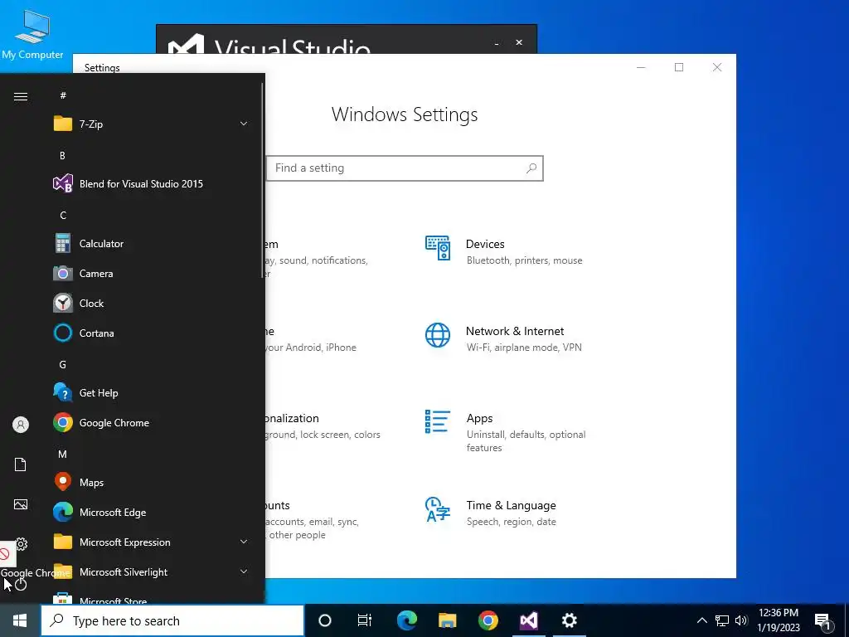Open the Calculator app
The width and height of the screenshot is (849, 637).
click(x=151, y=244)
